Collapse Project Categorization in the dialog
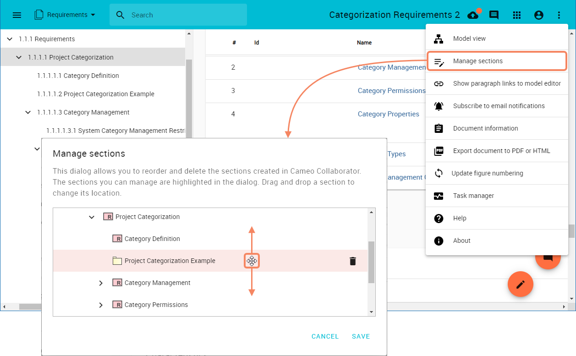 92,217
